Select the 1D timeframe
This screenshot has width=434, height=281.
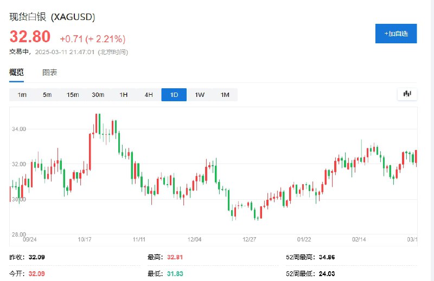(x=174, y=95)
